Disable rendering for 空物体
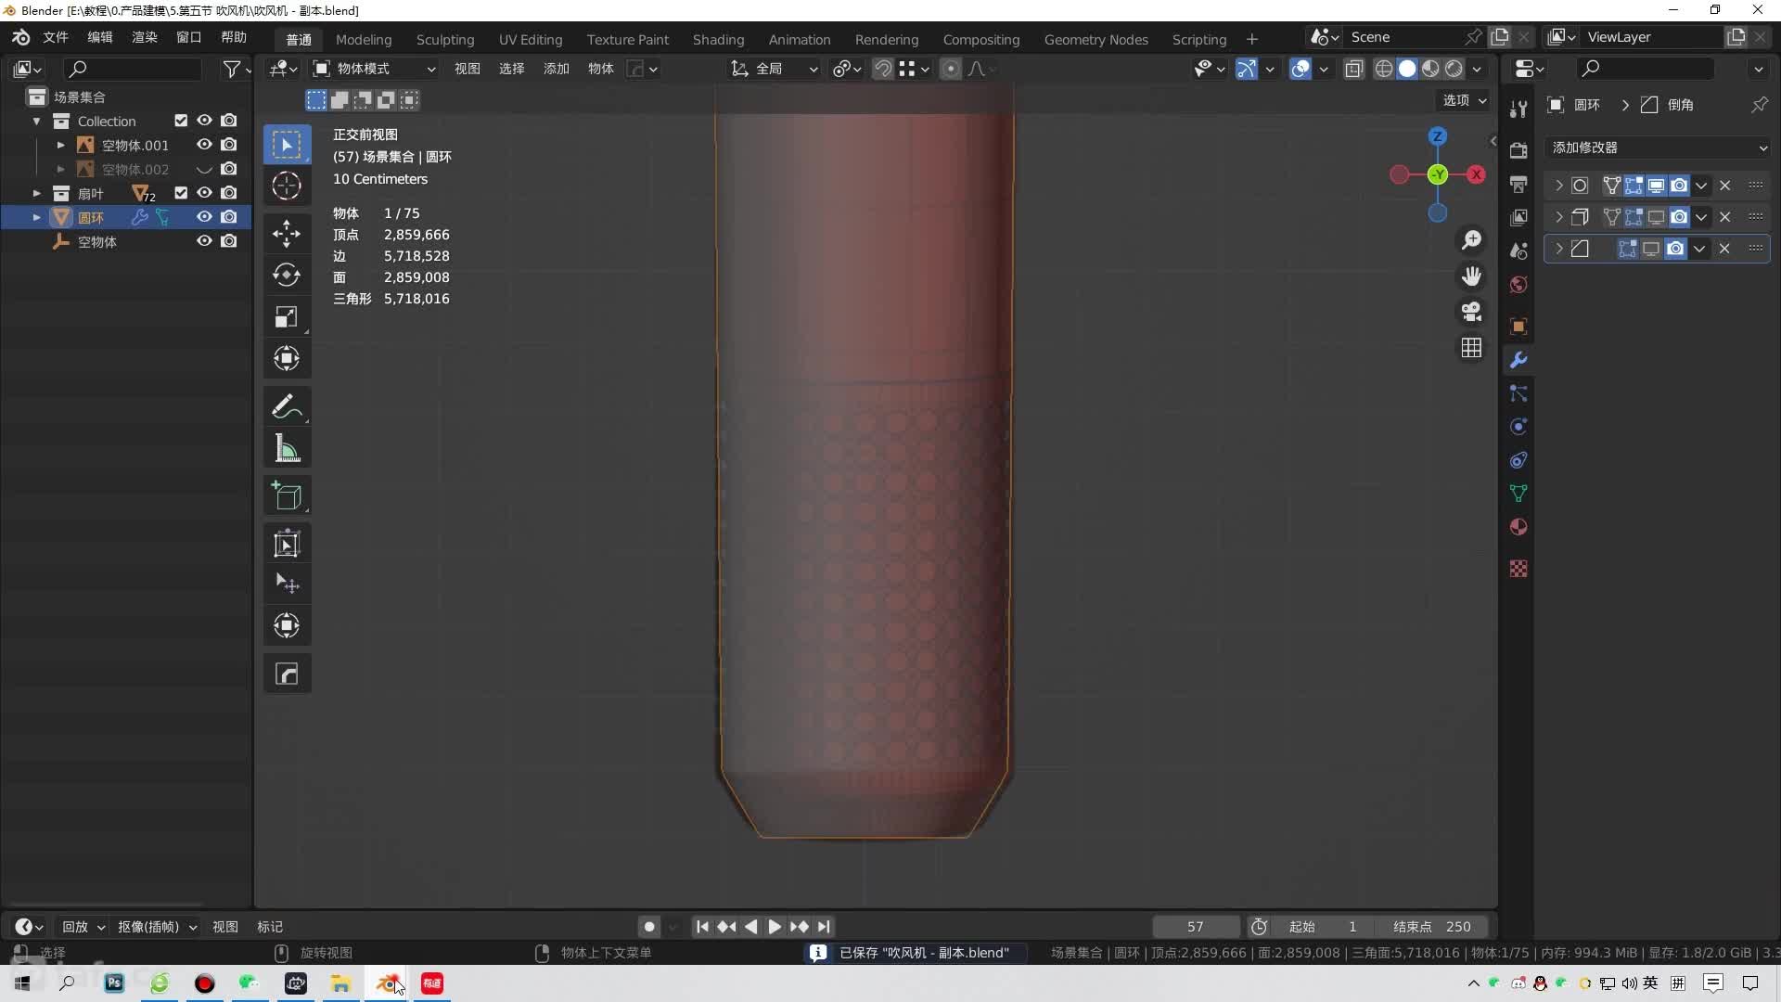The height and width of the screenshot is (1002, 1781). tap(229, 241)
